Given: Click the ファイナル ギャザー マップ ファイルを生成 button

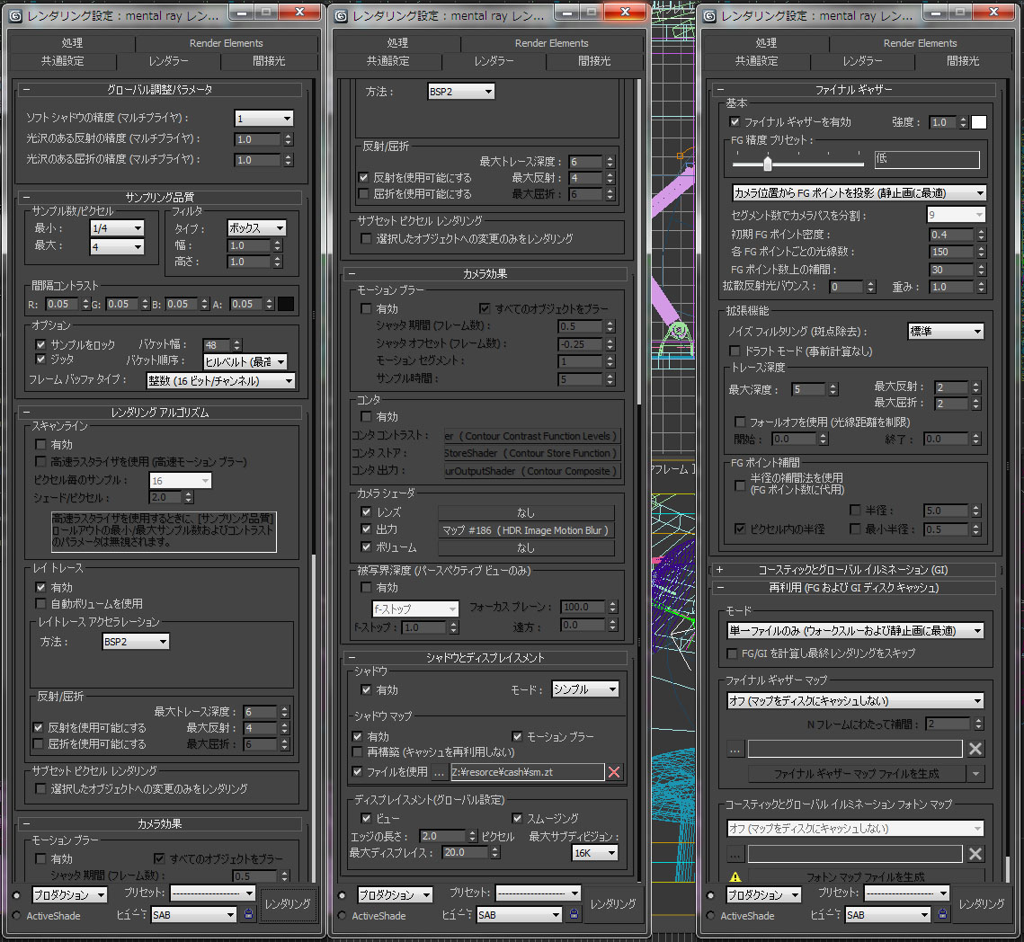Looking at the screenshot, I should (x=857, y=774).
